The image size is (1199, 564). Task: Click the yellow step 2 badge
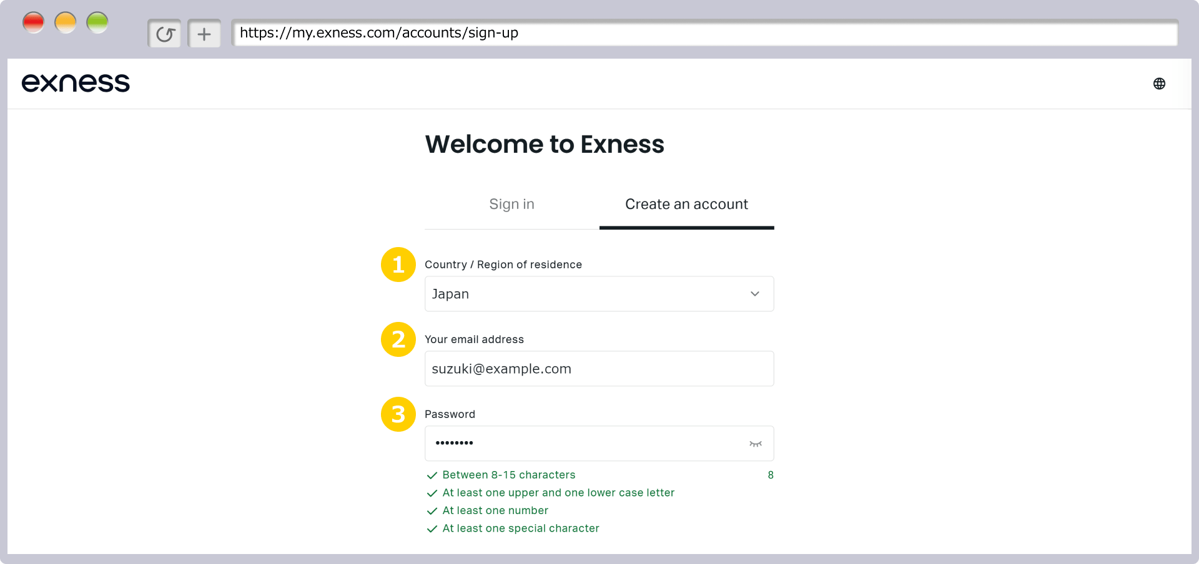pyautogui.click(x=398, y=339)
